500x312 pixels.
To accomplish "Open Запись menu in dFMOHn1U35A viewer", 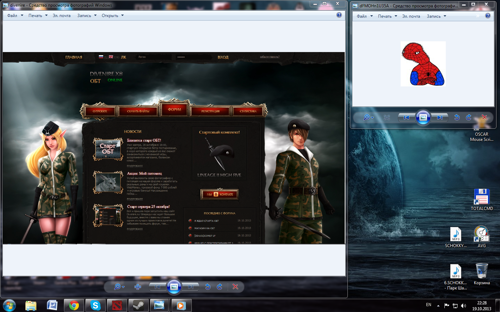I will [436, 16].
